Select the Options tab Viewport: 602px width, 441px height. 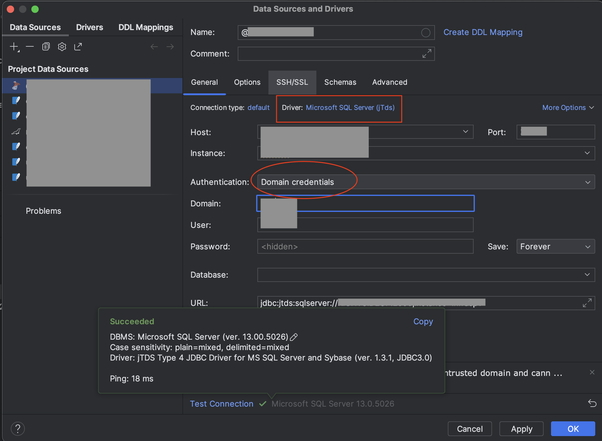[247, 82]
